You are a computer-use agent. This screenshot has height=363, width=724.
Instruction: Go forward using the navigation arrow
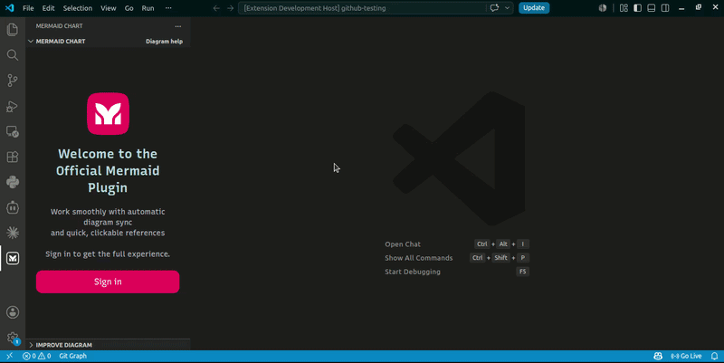[231, 8]
